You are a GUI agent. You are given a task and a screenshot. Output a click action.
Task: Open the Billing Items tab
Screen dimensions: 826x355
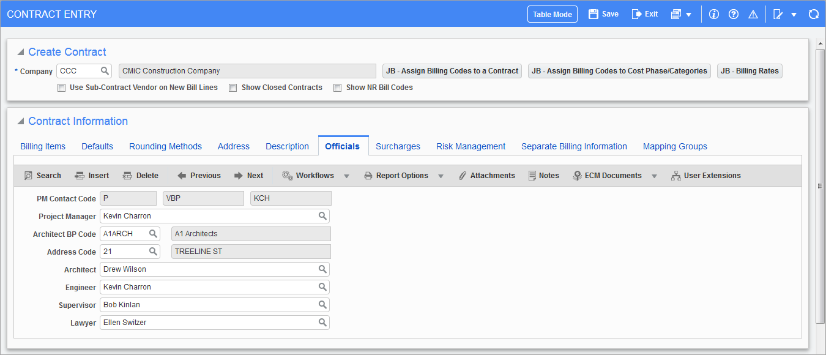pos(43,146)
